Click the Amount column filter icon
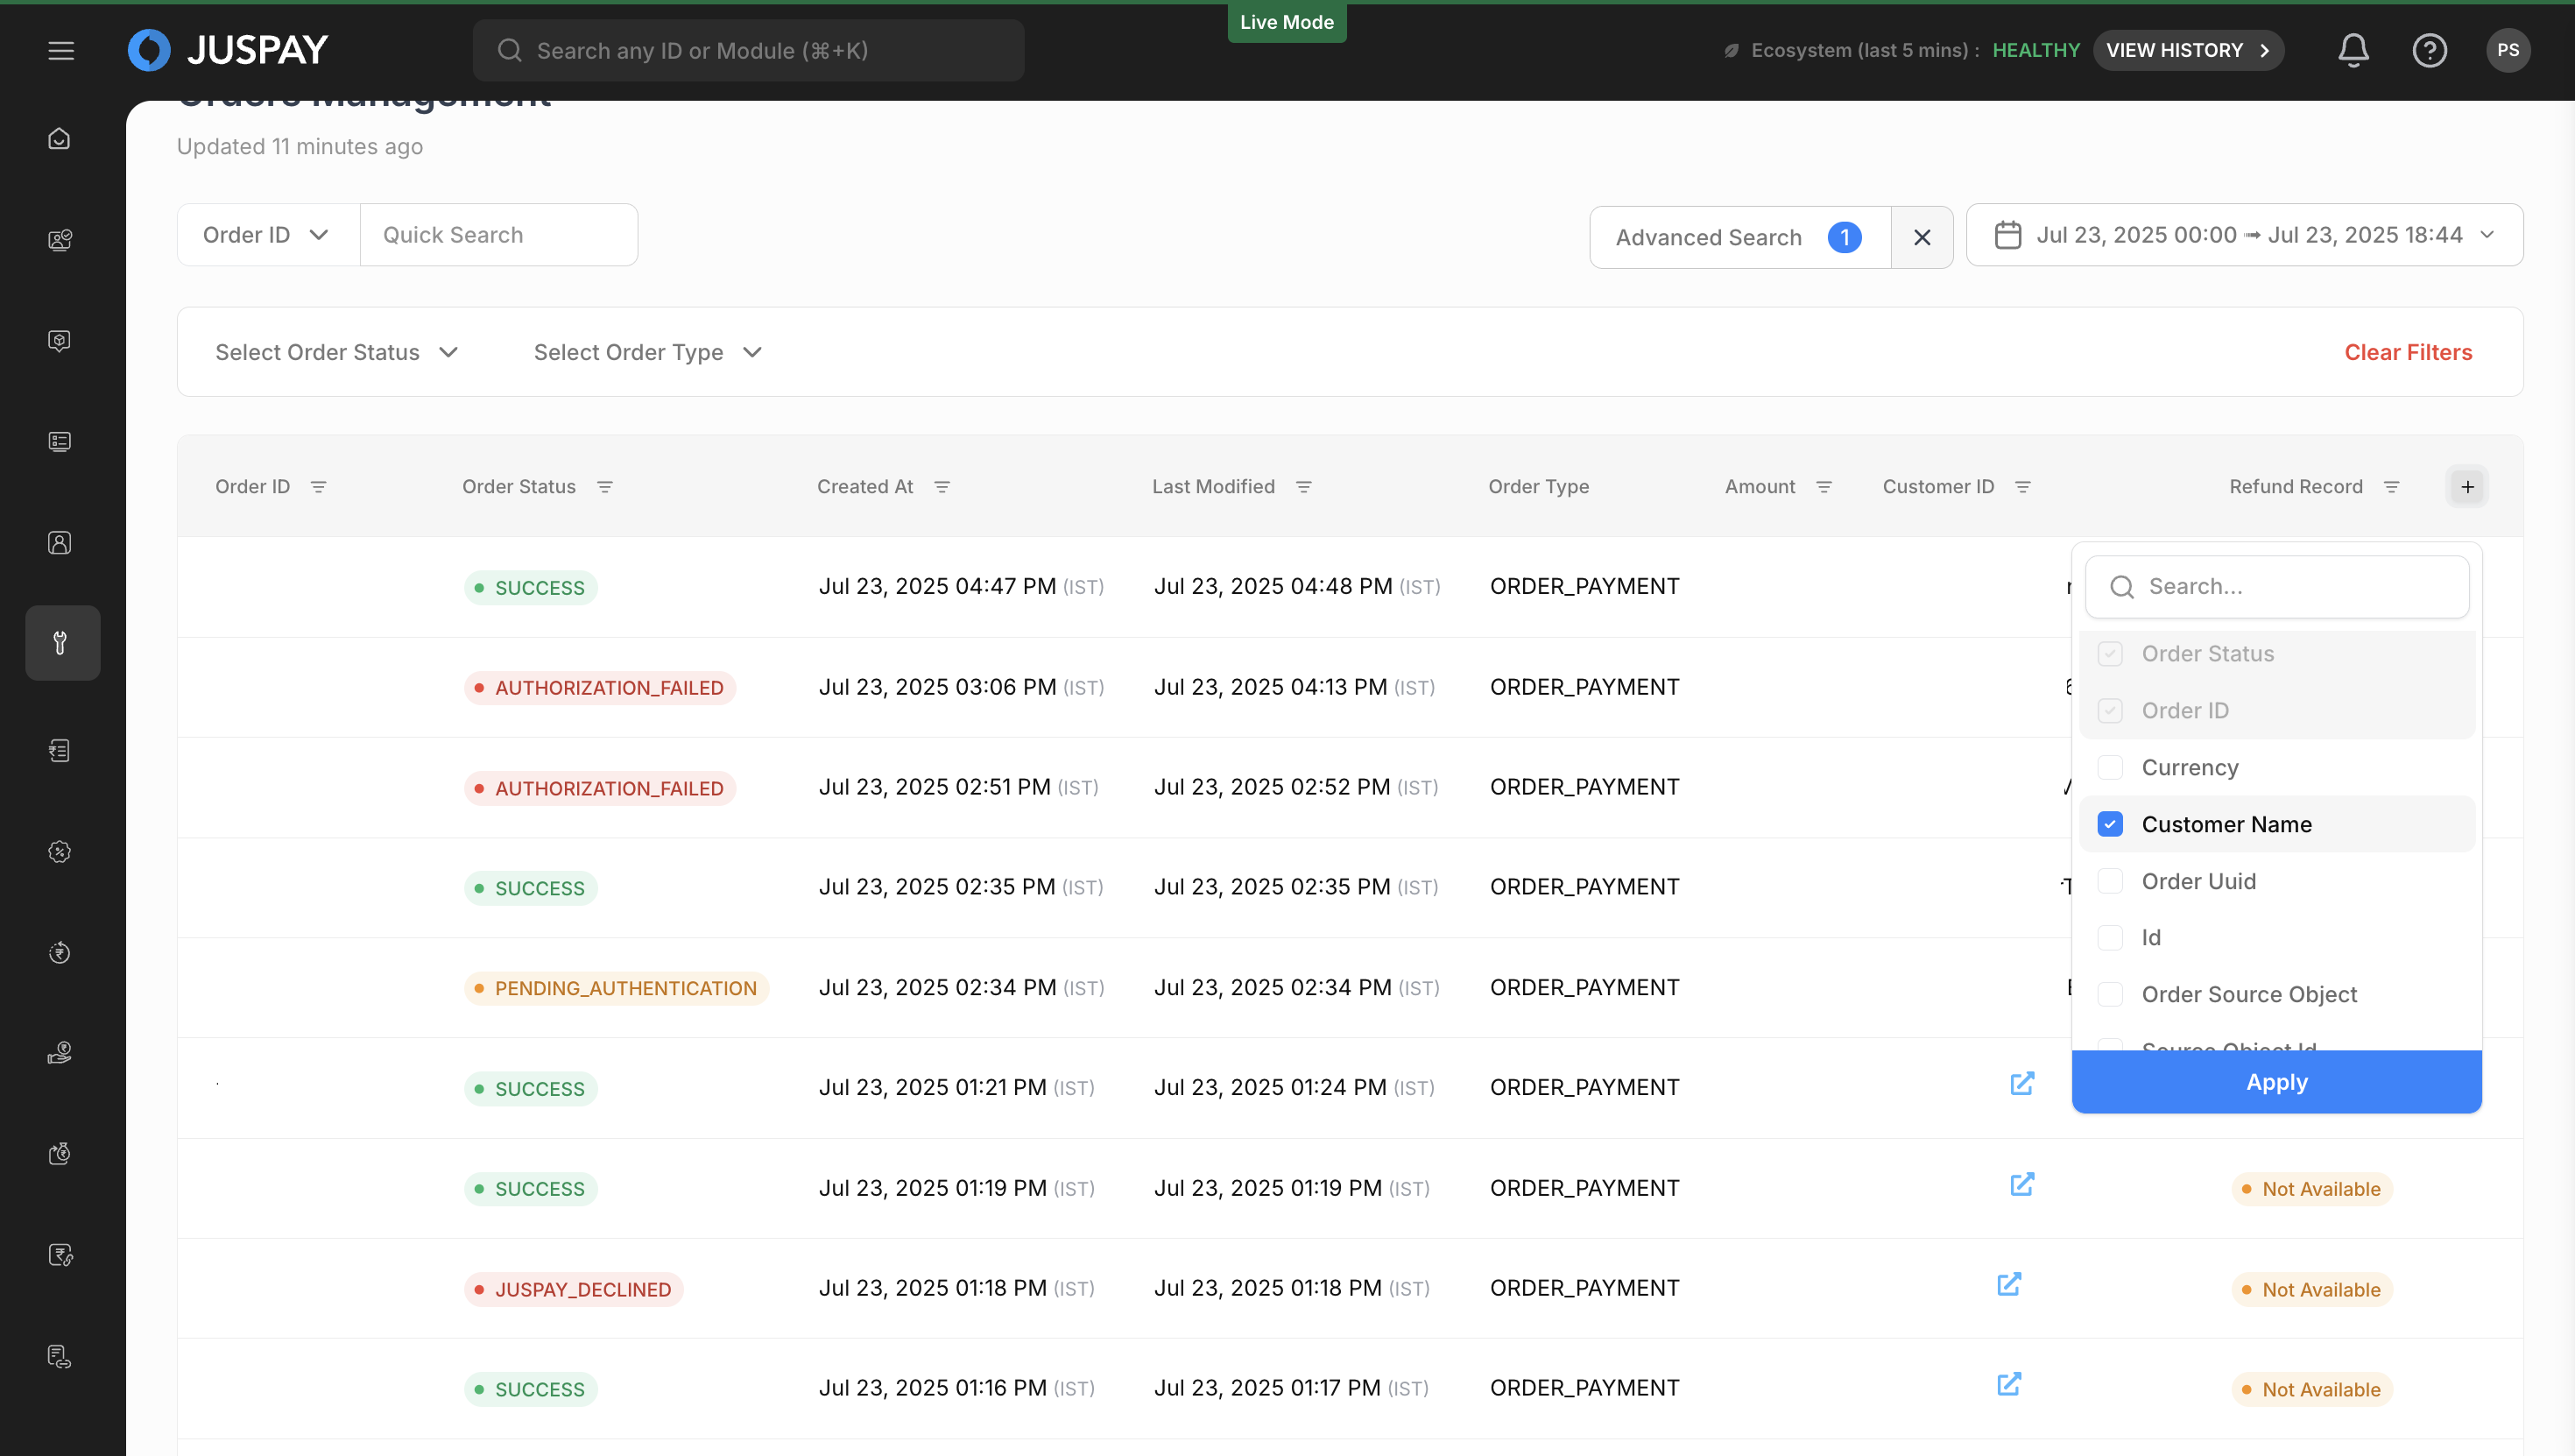 (1824, 487)
